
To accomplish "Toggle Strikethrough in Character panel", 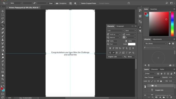I will 133,48.
